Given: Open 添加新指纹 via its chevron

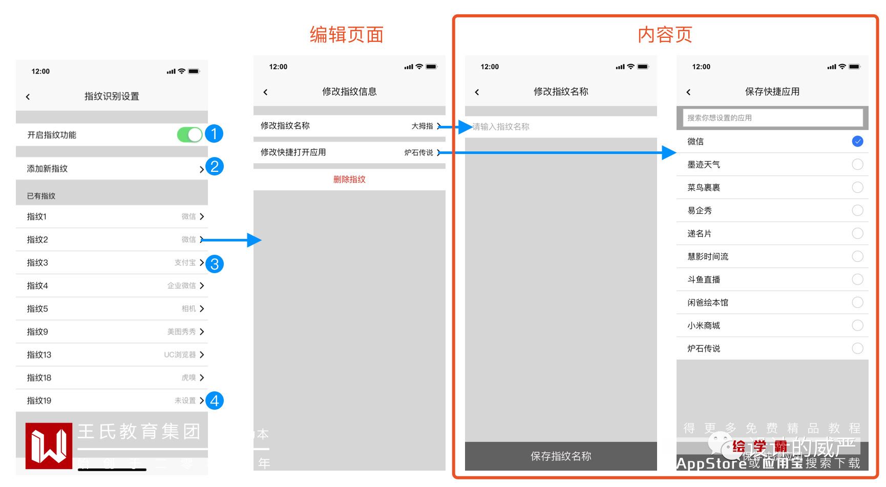Looking at the screenshot, I should pyautogui.click(x=202, y=169).
